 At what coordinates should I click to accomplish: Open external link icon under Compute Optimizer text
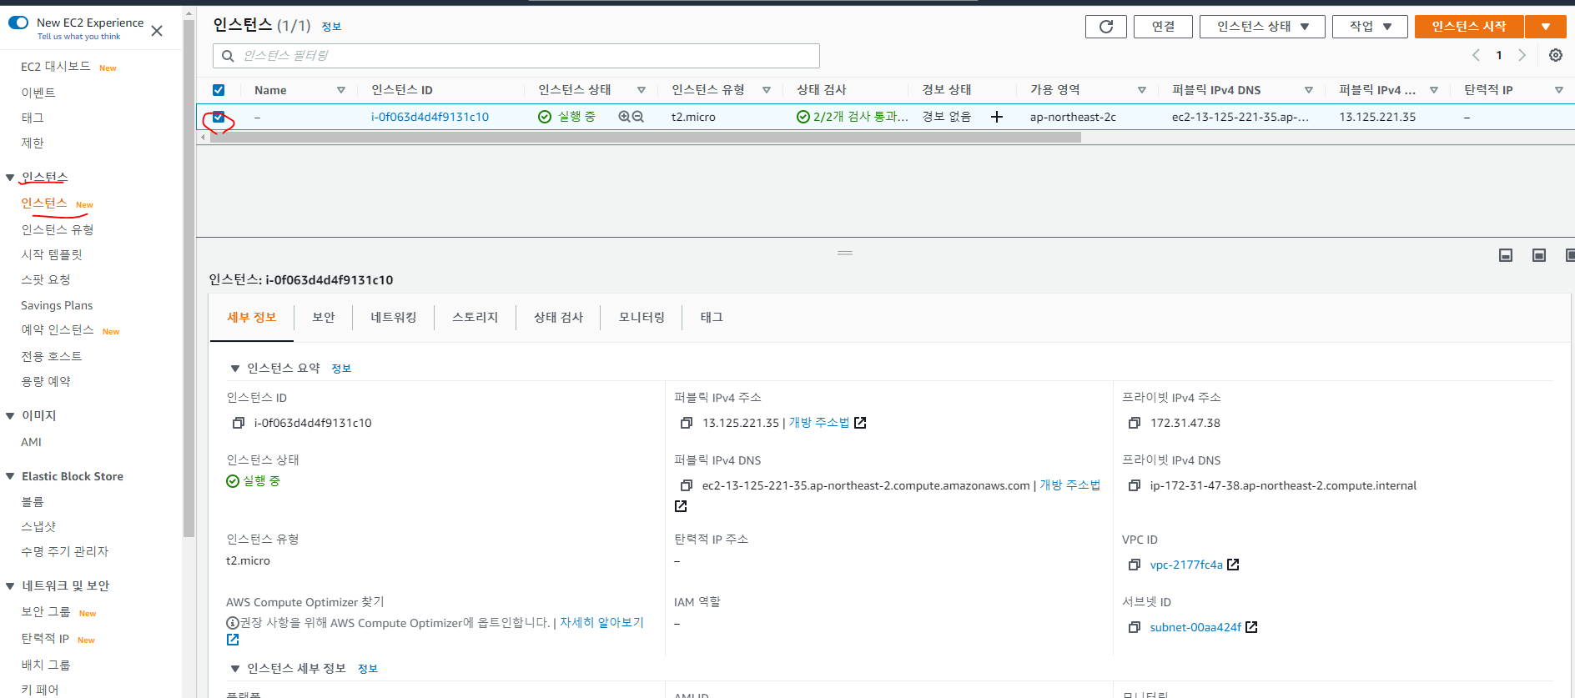click(x=233, y=640)
